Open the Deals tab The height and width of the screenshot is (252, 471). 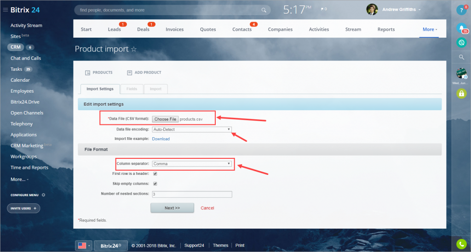(x=144, y=29)
